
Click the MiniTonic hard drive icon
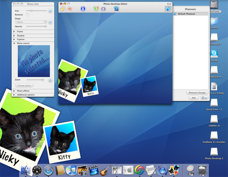point(214,5)
